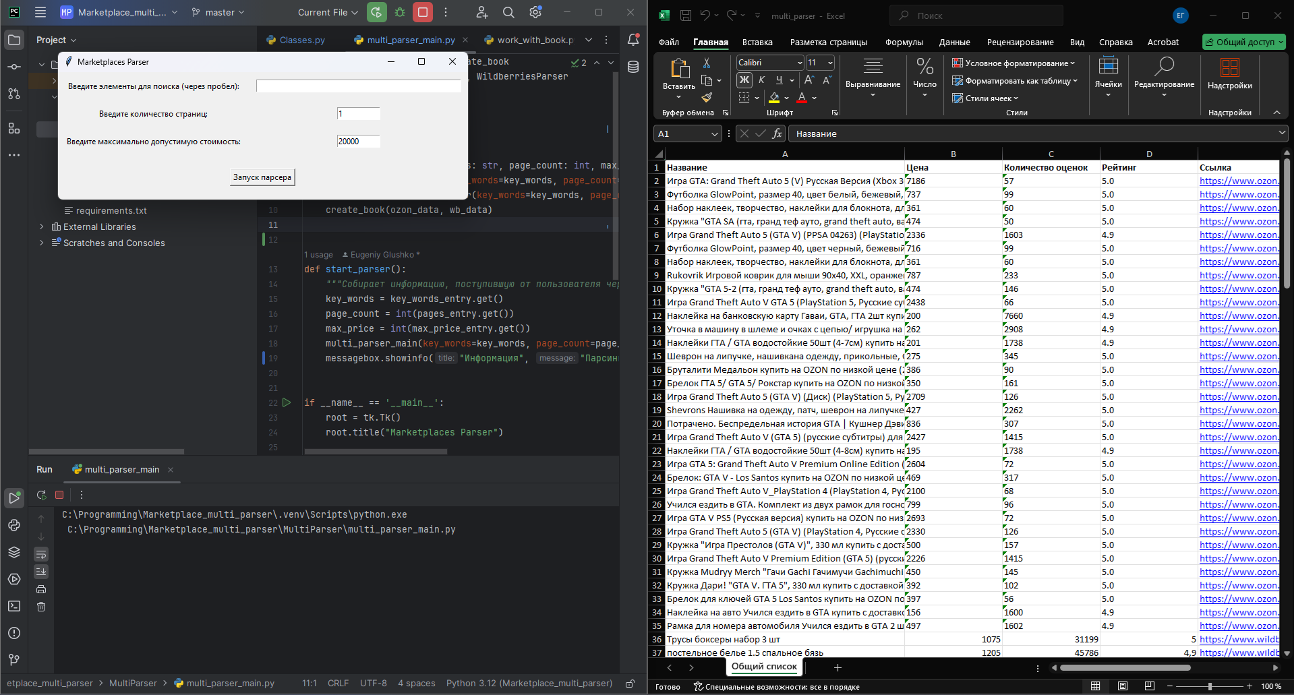Click the maximum price input field
This screenshot has height=695, width=1294.
[358, 142]
